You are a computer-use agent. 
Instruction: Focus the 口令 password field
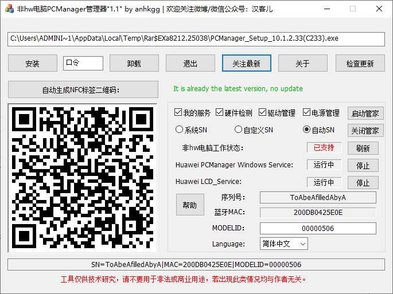83,63
